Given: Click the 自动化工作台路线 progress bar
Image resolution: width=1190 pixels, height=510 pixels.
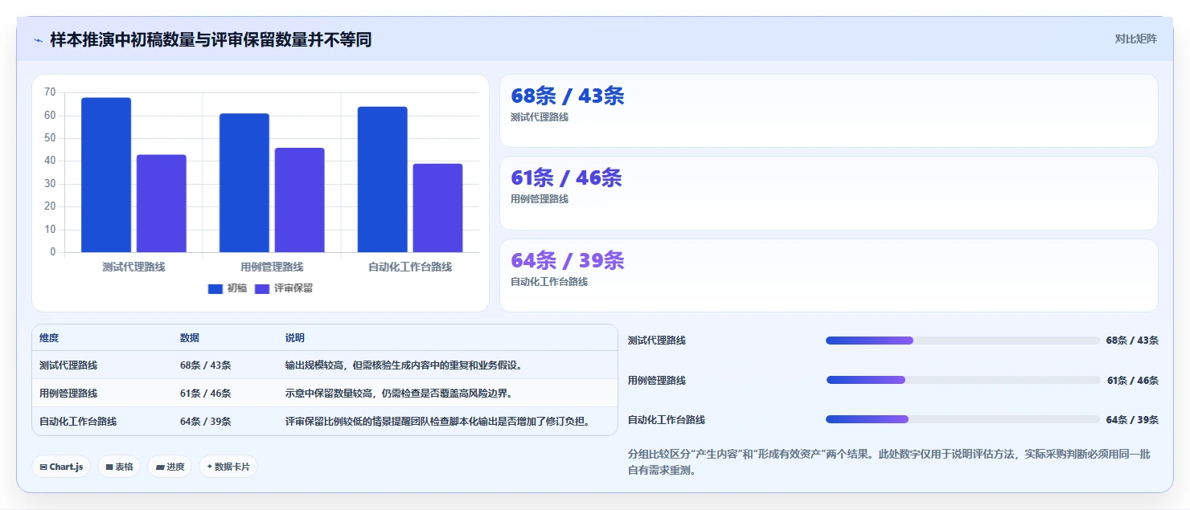Looking at the screenshot, I should point(962,419).
